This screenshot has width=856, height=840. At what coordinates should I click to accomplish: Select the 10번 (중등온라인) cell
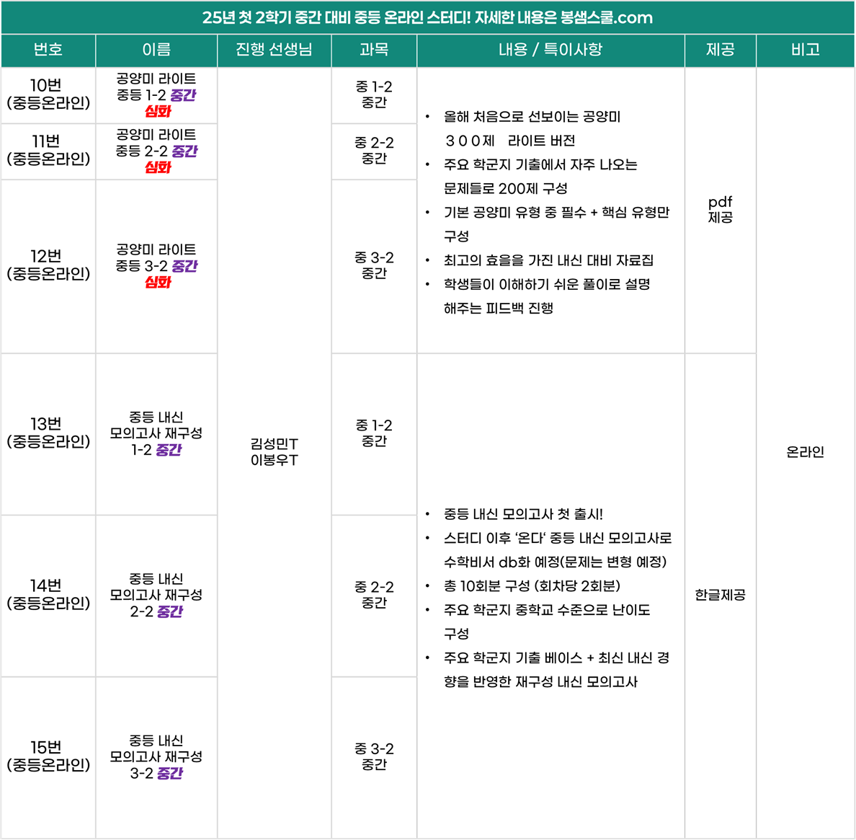(48, 94)
